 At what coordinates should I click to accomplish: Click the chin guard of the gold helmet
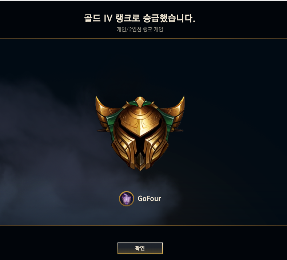pos(140,162)
